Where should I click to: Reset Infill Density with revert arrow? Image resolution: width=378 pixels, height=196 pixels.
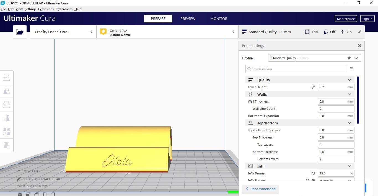point(313,173)
